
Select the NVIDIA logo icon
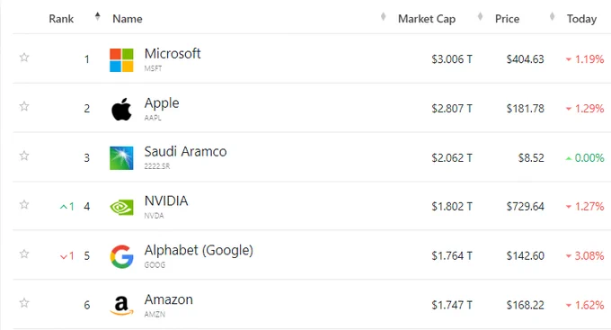coord(121,207)
